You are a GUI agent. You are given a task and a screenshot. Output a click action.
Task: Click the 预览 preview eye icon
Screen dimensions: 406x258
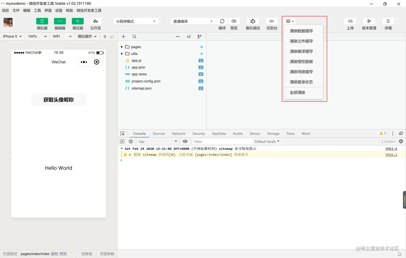(234, 21)
